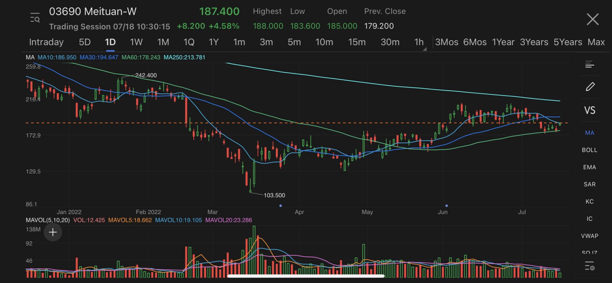
Task: Click the current price 187.400
Action: 219,11
